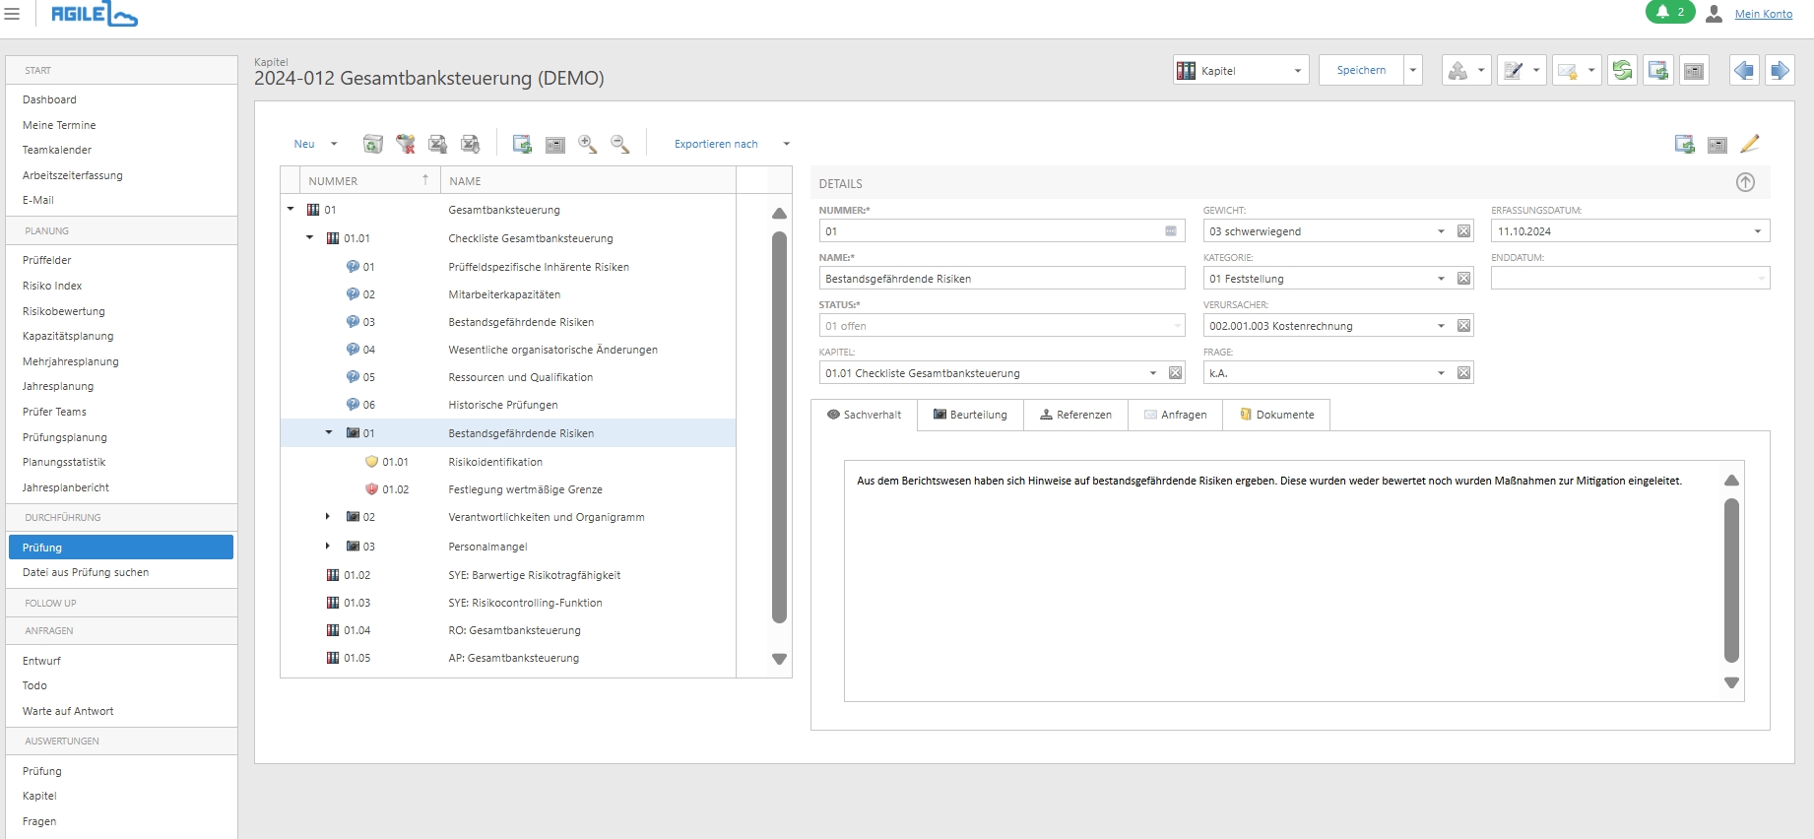This screenshot has width=1814, height=839.
Task: Navigate back with the blue left arrow
Action: point(1744,70)
